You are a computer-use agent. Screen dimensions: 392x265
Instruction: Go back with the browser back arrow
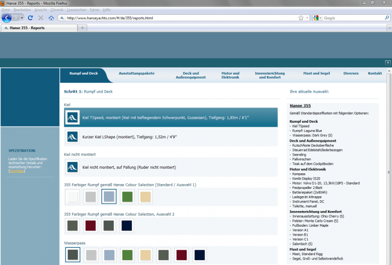(6, 18)
